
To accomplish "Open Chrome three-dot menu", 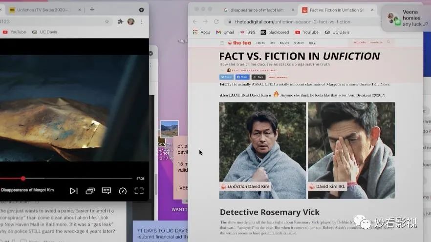I will point(142,21).
